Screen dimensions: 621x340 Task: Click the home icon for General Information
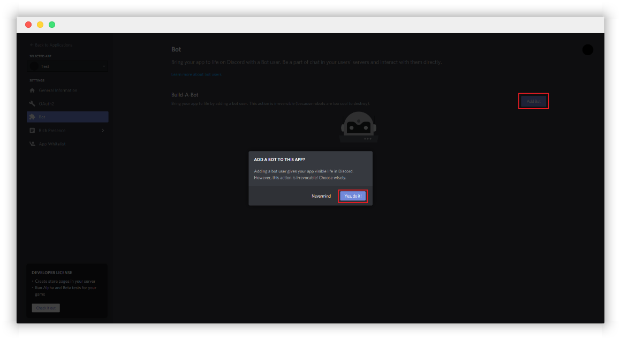[32, 90]
